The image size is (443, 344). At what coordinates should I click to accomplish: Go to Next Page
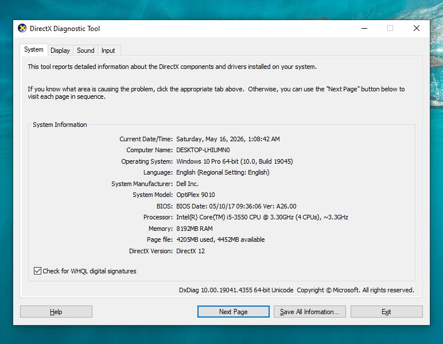234,311
